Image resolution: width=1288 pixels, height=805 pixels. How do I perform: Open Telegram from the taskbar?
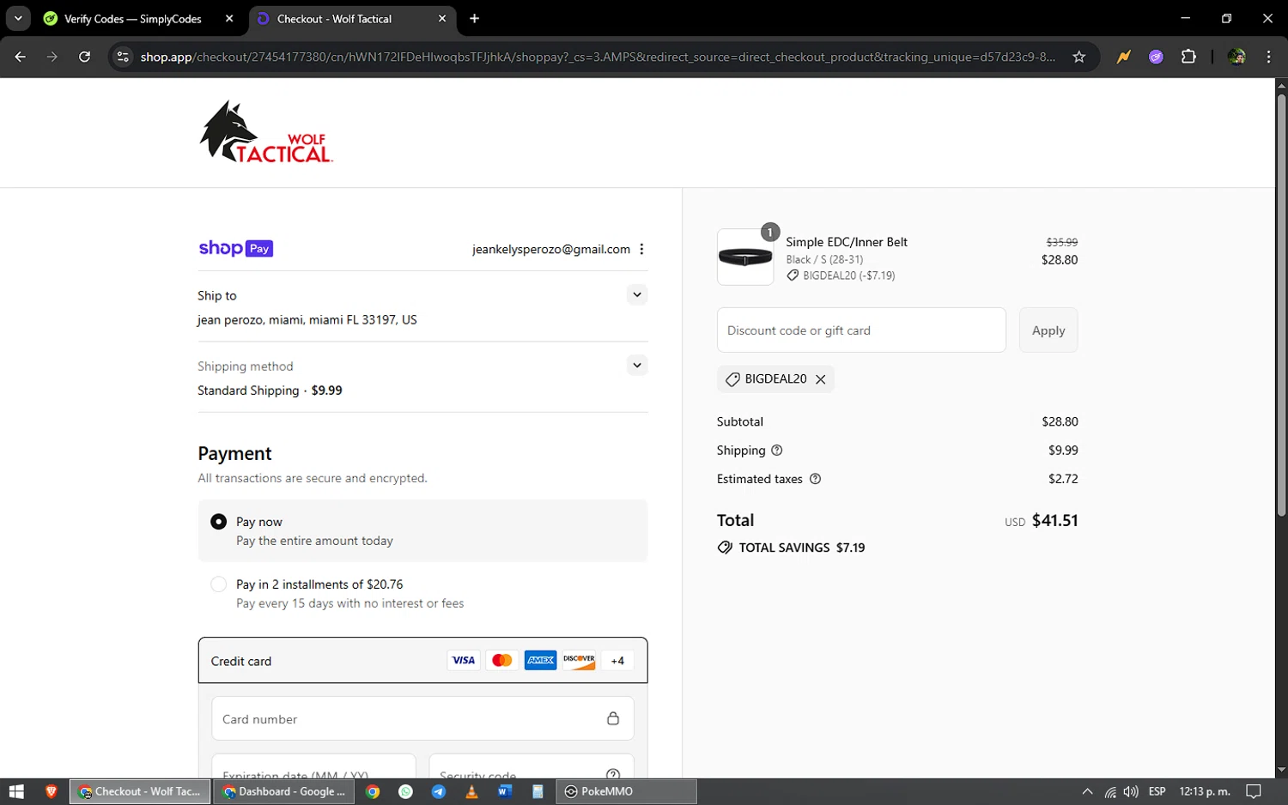pyautogui.click(x=438, y=791)
